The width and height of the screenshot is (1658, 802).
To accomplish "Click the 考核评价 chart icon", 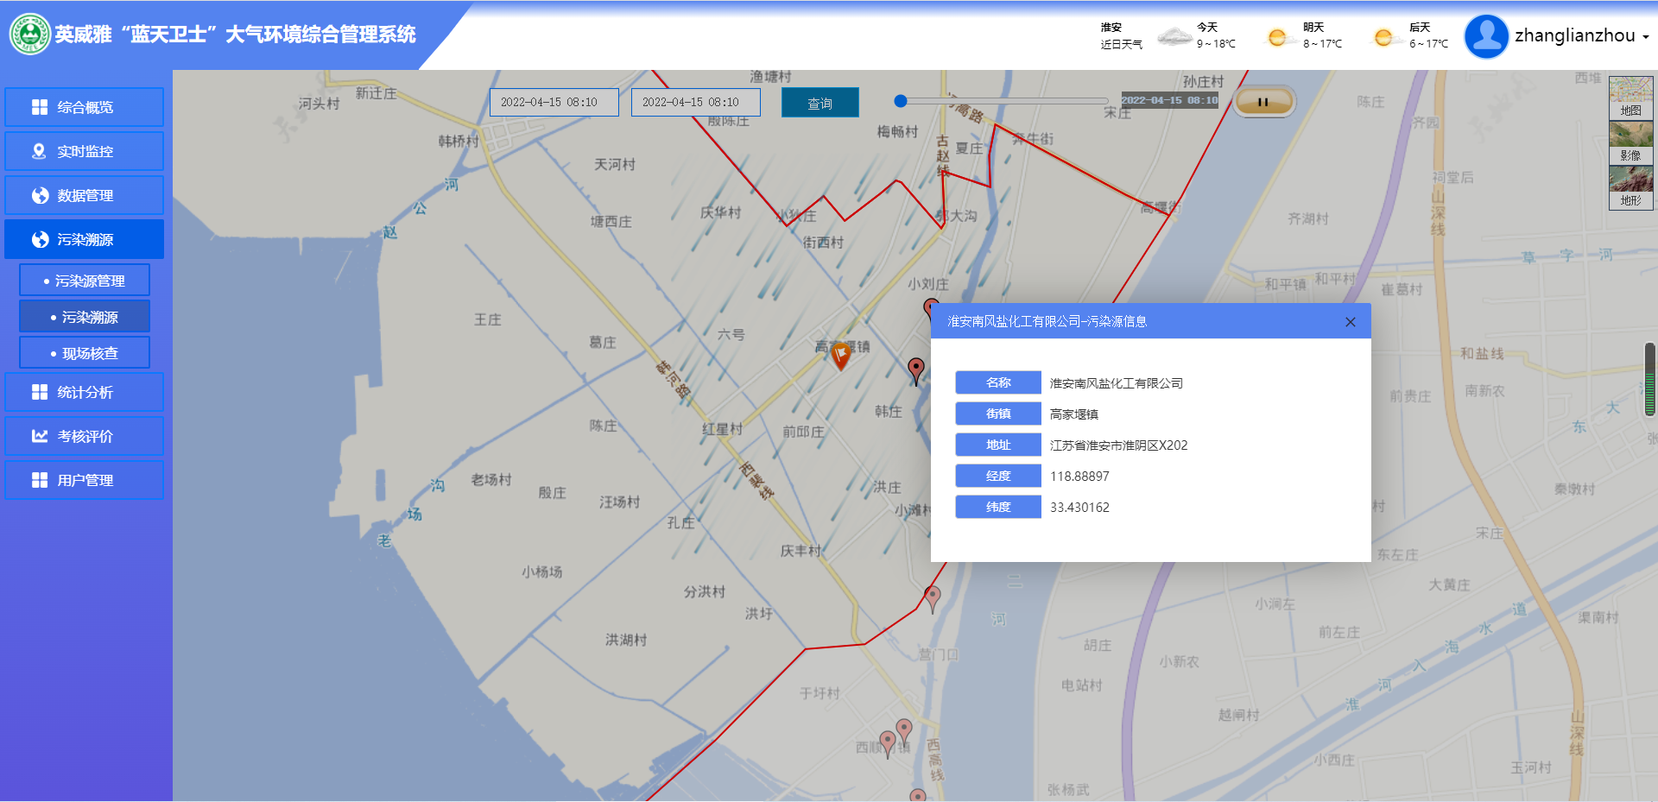I will pos(40,436).
